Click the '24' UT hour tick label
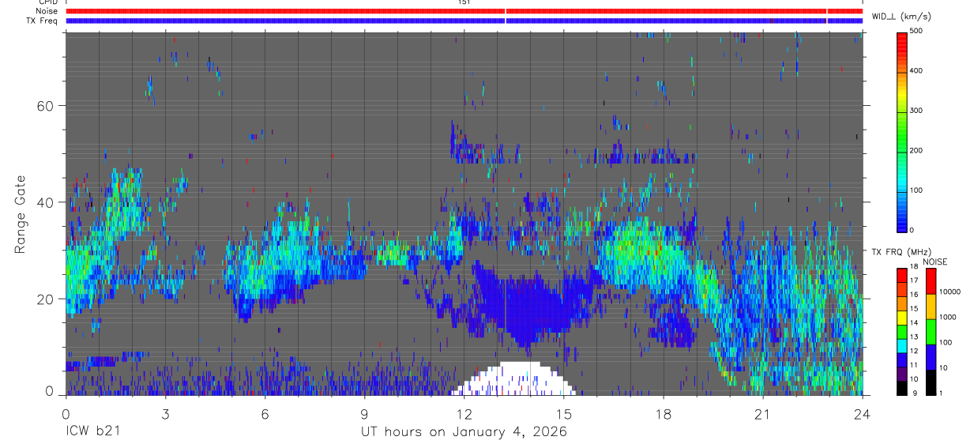Viewport: 970px width, 448px height. 862,413
